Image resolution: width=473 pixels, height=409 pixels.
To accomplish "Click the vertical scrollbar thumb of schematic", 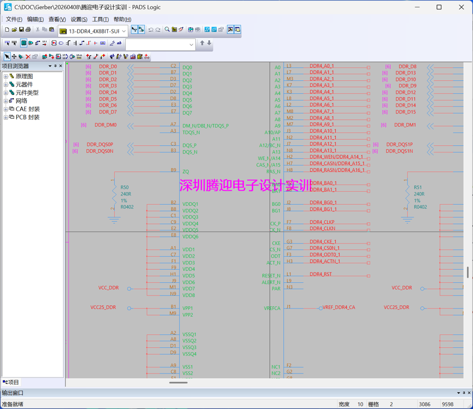I will [468, 272].
